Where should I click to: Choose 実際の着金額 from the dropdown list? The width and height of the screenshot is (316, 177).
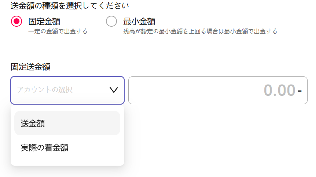click(67, 148)
